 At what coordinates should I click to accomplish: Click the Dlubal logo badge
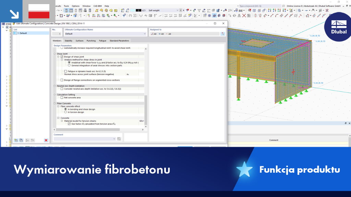click(x=338, y=27)
